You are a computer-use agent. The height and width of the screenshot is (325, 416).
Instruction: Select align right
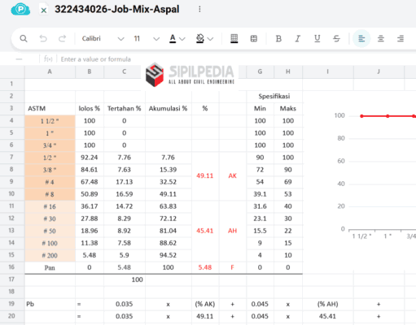(401, 39)
